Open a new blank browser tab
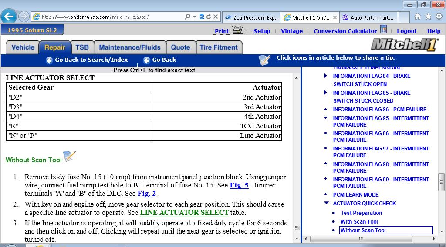The height and width of the screenshot is (247, 446). [404, 17]
